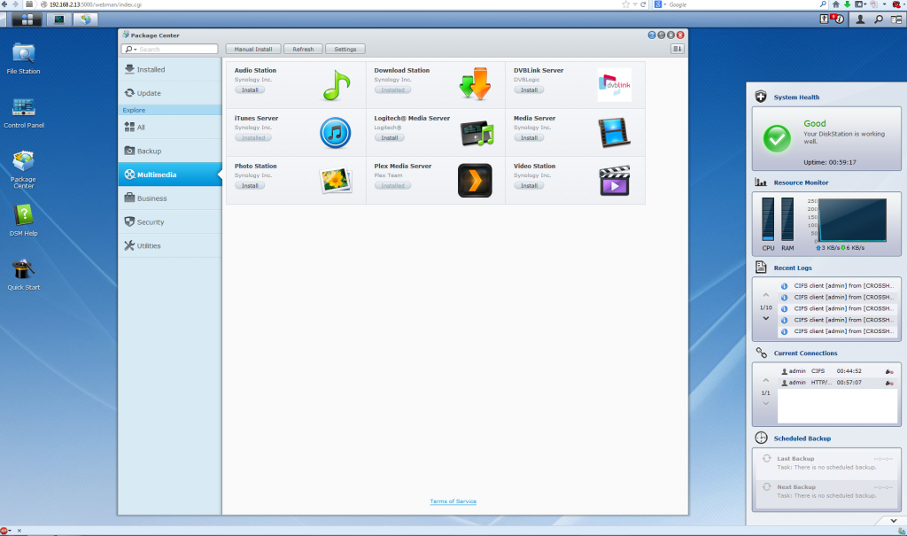This screenshot has height=536, width=907.
Task: Show All packages category
Action: click(x=170, y=128)
